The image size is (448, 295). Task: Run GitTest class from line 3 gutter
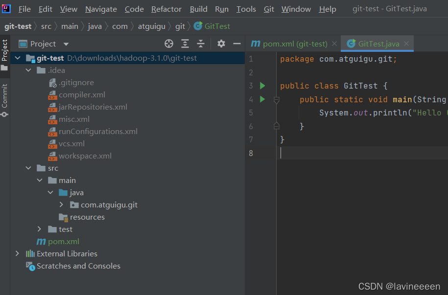click(x=262, y=86)
